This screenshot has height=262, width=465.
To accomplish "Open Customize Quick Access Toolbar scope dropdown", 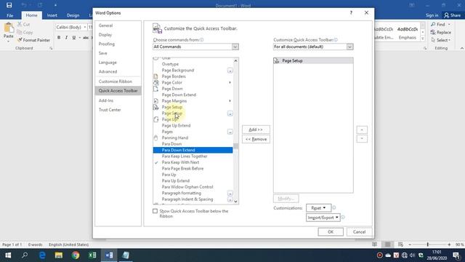I will click(x=313, y=47).
